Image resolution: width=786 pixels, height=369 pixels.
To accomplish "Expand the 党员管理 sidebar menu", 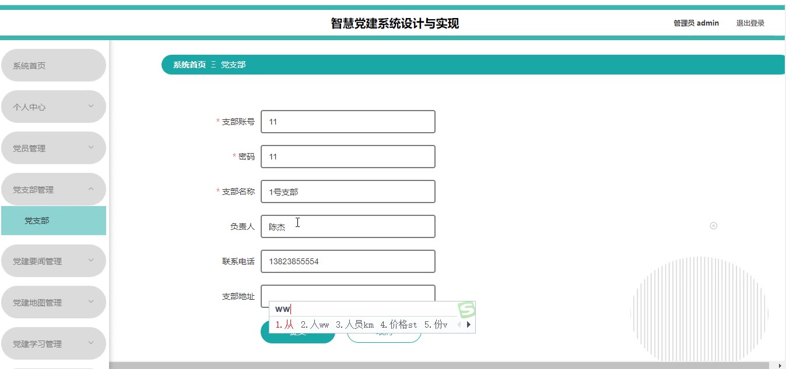I will (x=54, y=148).
